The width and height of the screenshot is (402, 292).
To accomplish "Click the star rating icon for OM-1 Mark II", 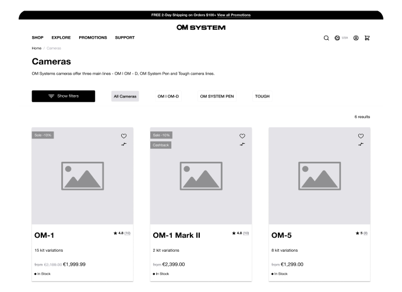I will click(x=234, y=233).
